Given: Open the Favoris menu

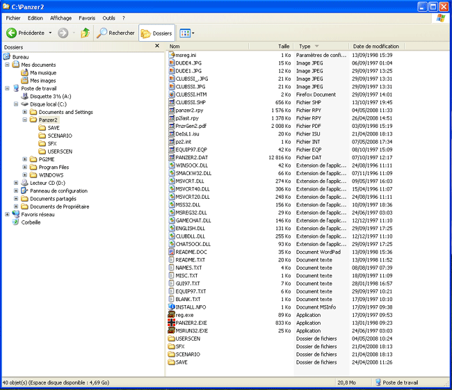Looking at the screenshot, I should 87,18.
